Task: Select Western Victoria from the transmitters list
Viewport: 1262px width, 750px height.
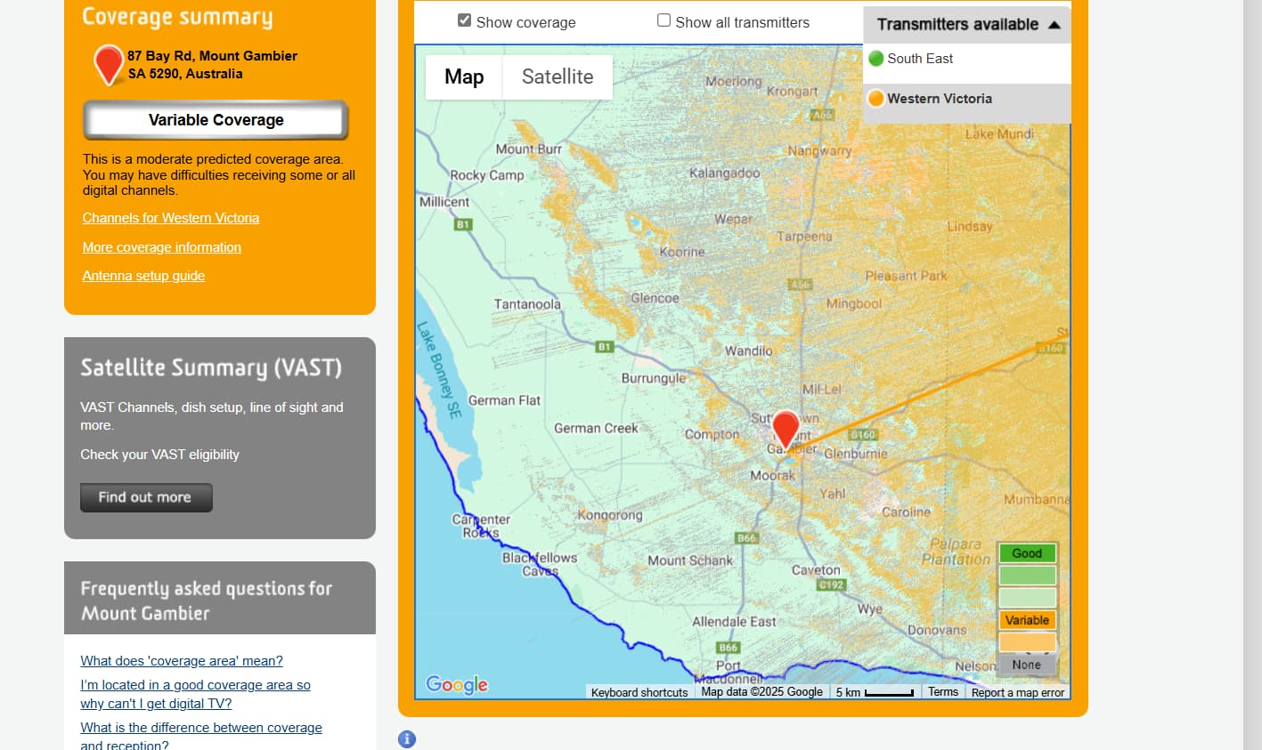Action: [x=939, y=99]
